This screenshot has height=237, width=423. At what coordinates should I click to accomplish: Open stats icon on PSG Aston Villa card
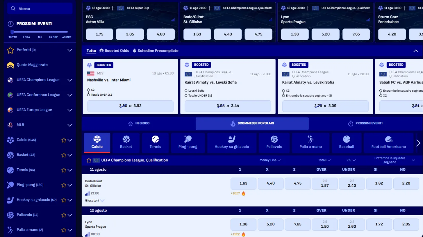point(173,20)
